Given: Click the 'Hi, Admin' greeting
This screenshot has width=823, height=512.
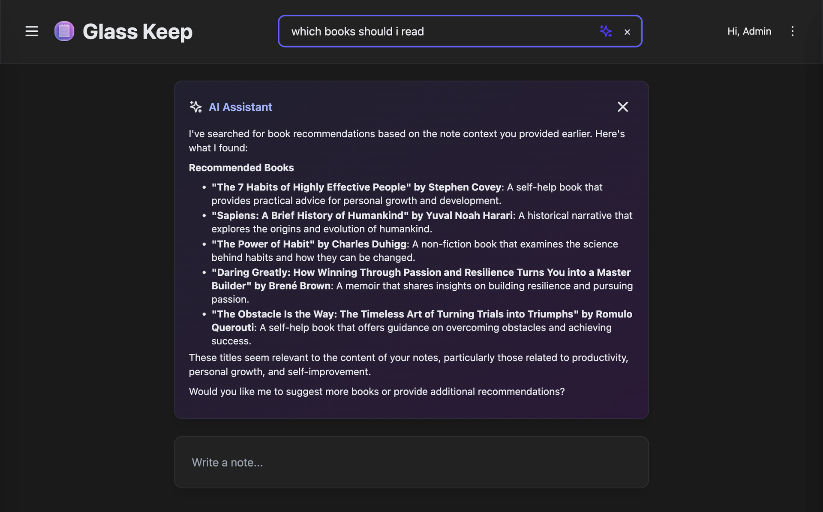Looking at the screenshot, I should click(749, 31).
